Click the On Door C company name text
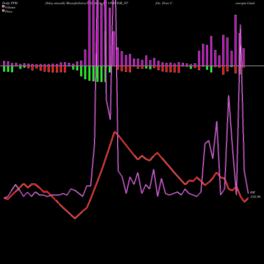Image resolution: width=264 pixels, height=264 pixels. point(164,3)
